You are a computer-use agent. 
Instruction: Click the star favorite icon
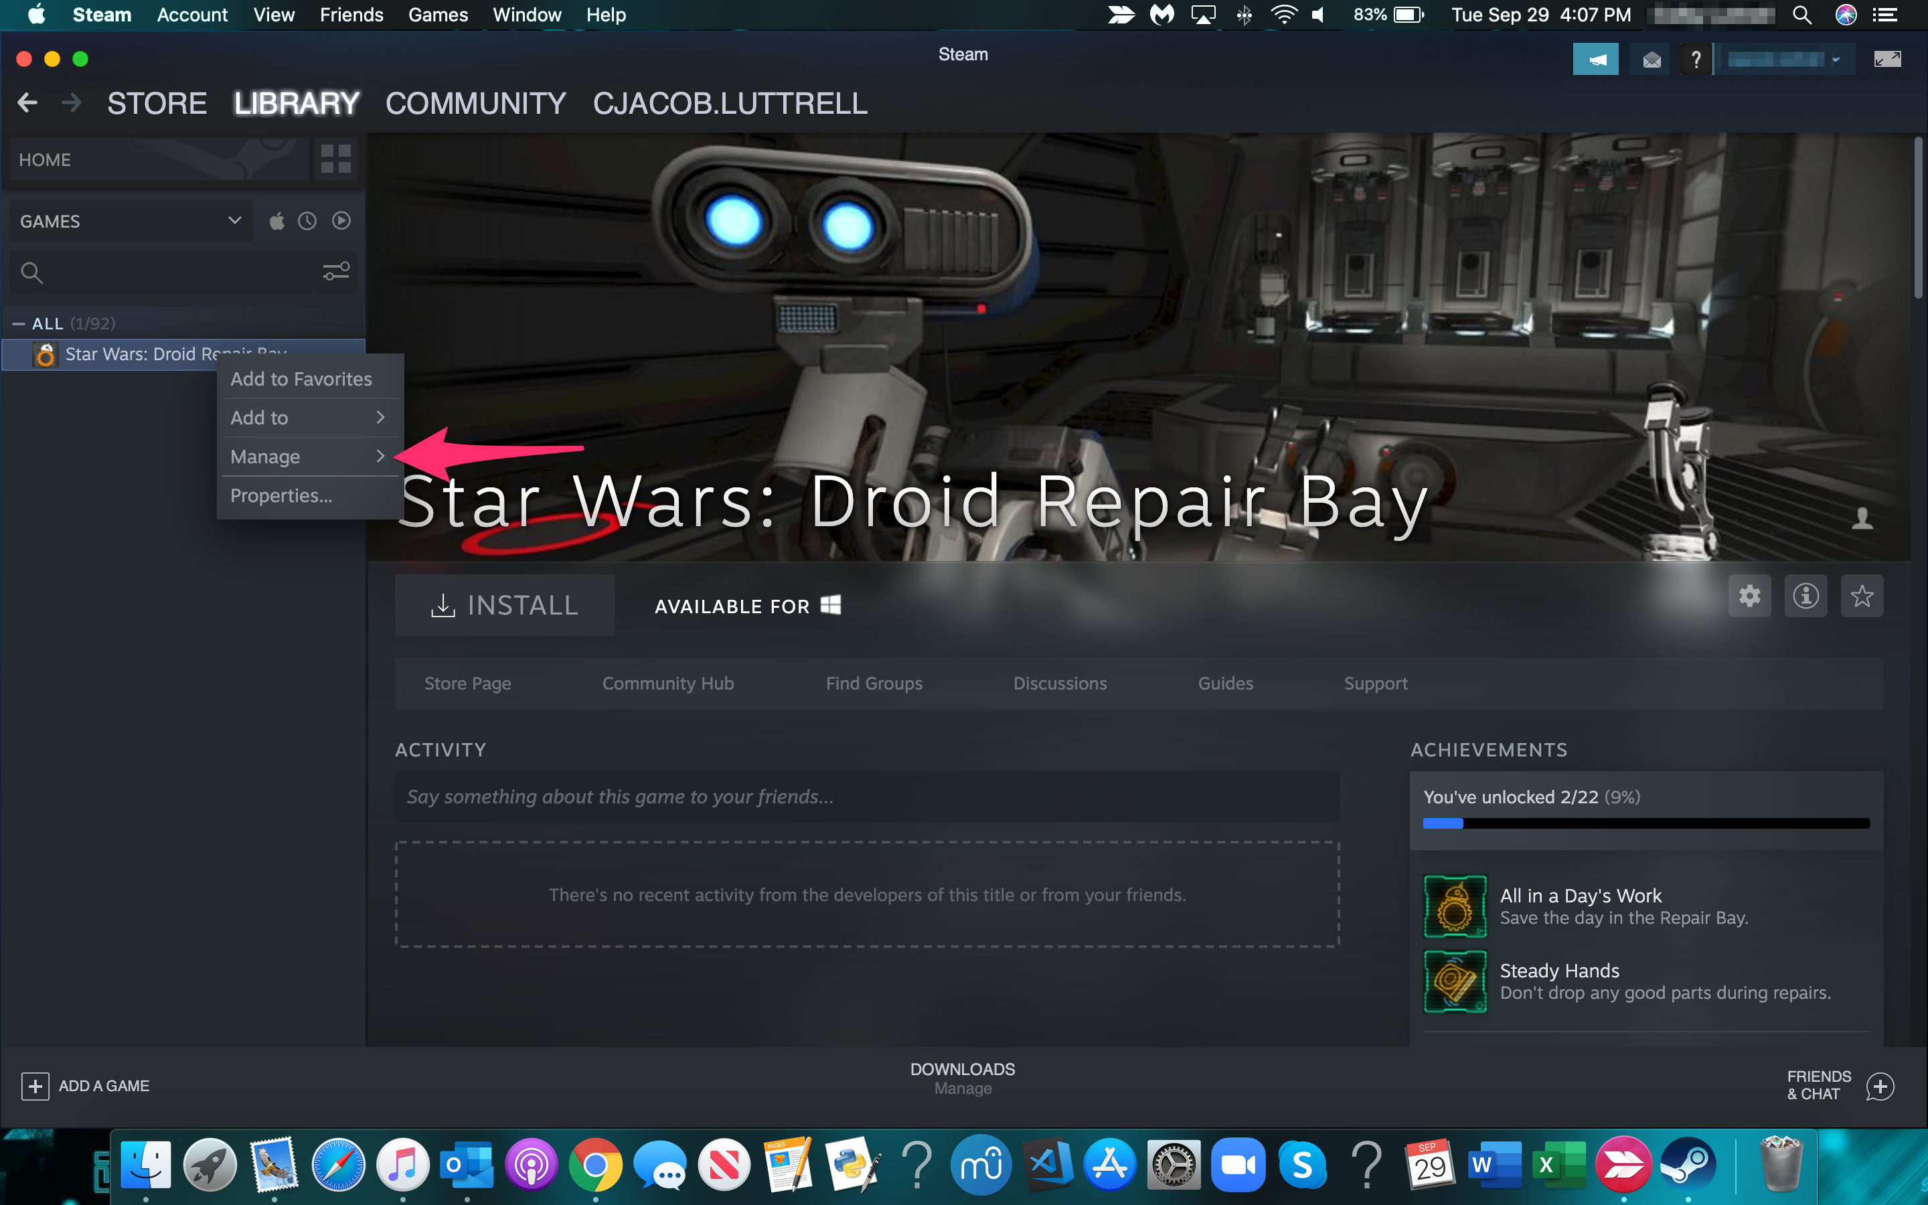click(x=1862, y=596)
